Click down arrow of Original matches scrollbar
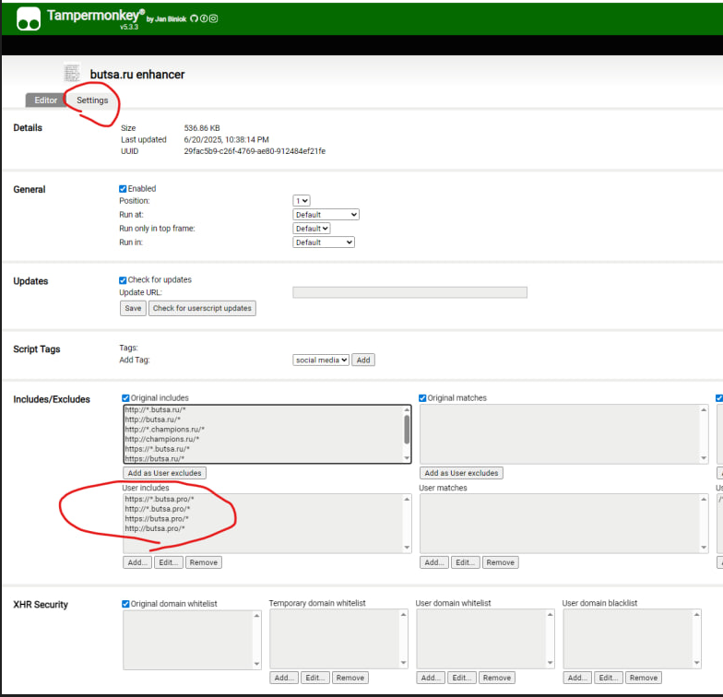The image size is (723, 697). pyautogui.click(x=704, y=457)
